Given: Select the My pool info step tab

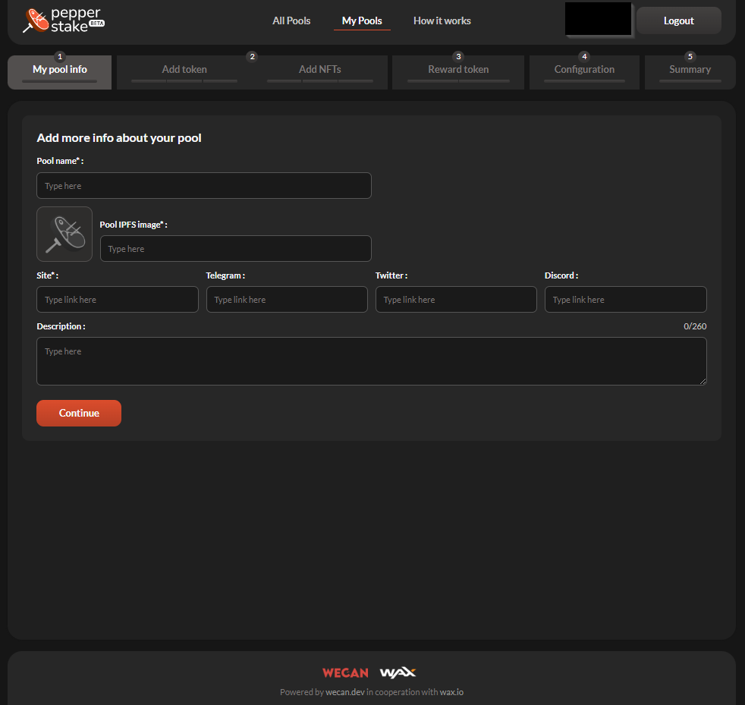Looking at the screenshot, I should [59, 72].
